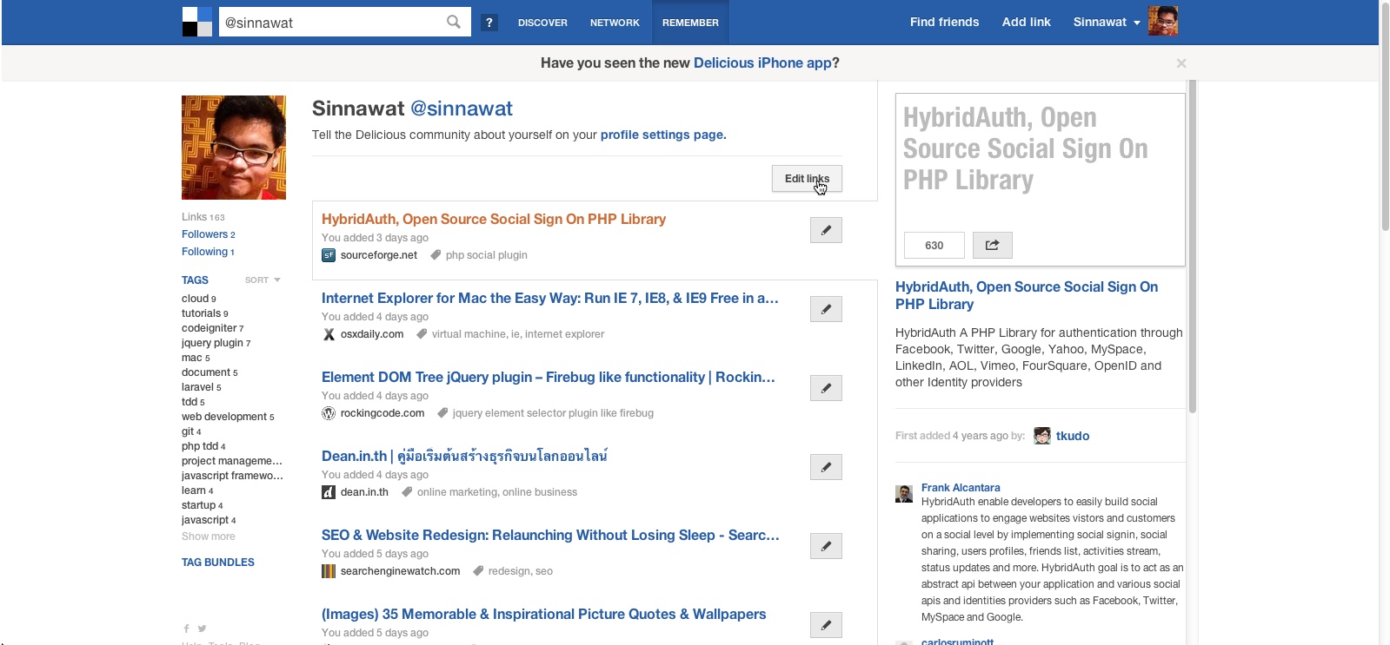Click the 630 saves count button
Image resolution: width=1390 pixels, height=645 pixels.
coord(934,245)
